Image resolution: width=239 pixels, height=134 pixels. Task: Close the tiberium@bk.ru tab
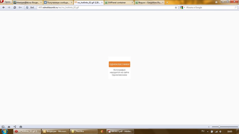(41, 3)
